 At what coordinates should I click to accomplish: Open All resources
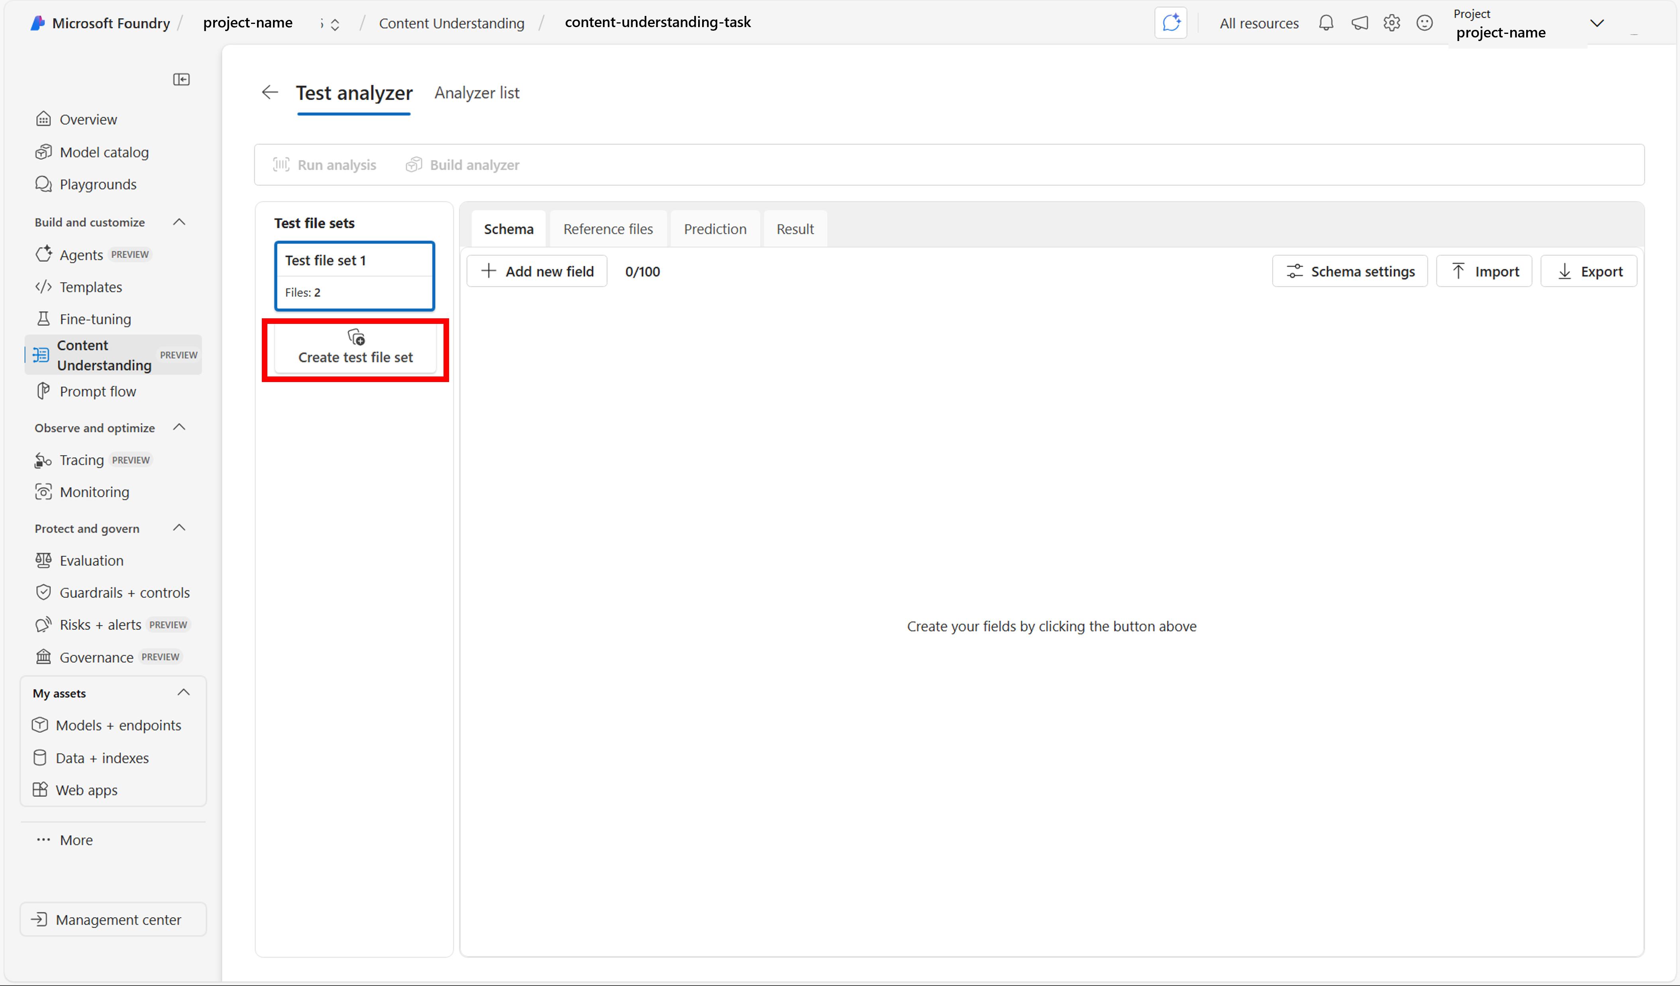[1259, 24]
